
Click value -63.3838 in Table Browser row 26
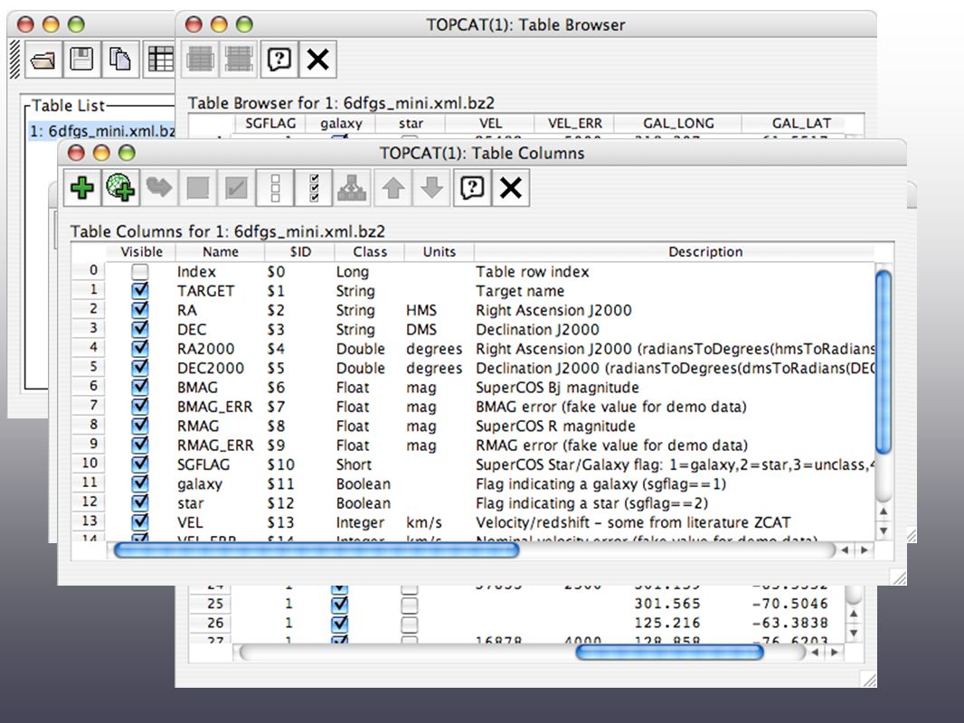point(790,623)
